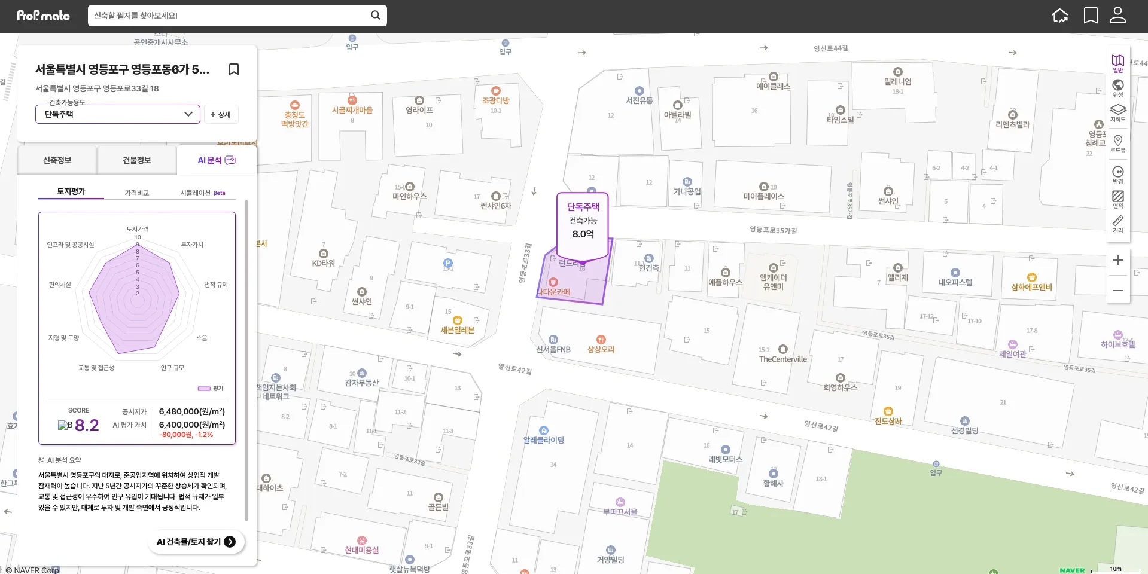The image size is (1148, 574).
Task: Click the search magnifier icon
Action: (375, 16)
